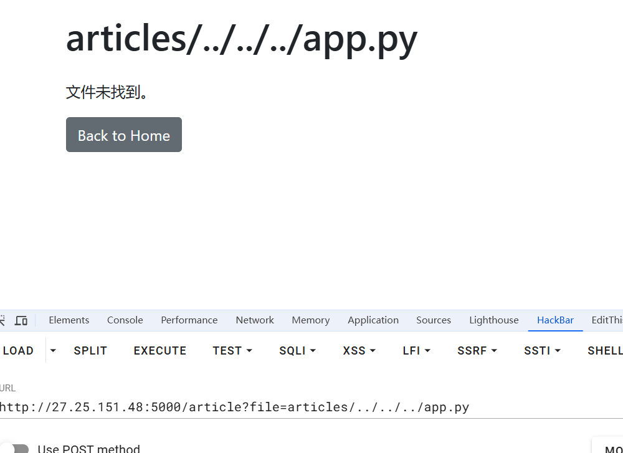The width and height of the screenshot is (623, 453).
Task: Toggle the device toolbar icon
Action: click(x=21, y=320)
